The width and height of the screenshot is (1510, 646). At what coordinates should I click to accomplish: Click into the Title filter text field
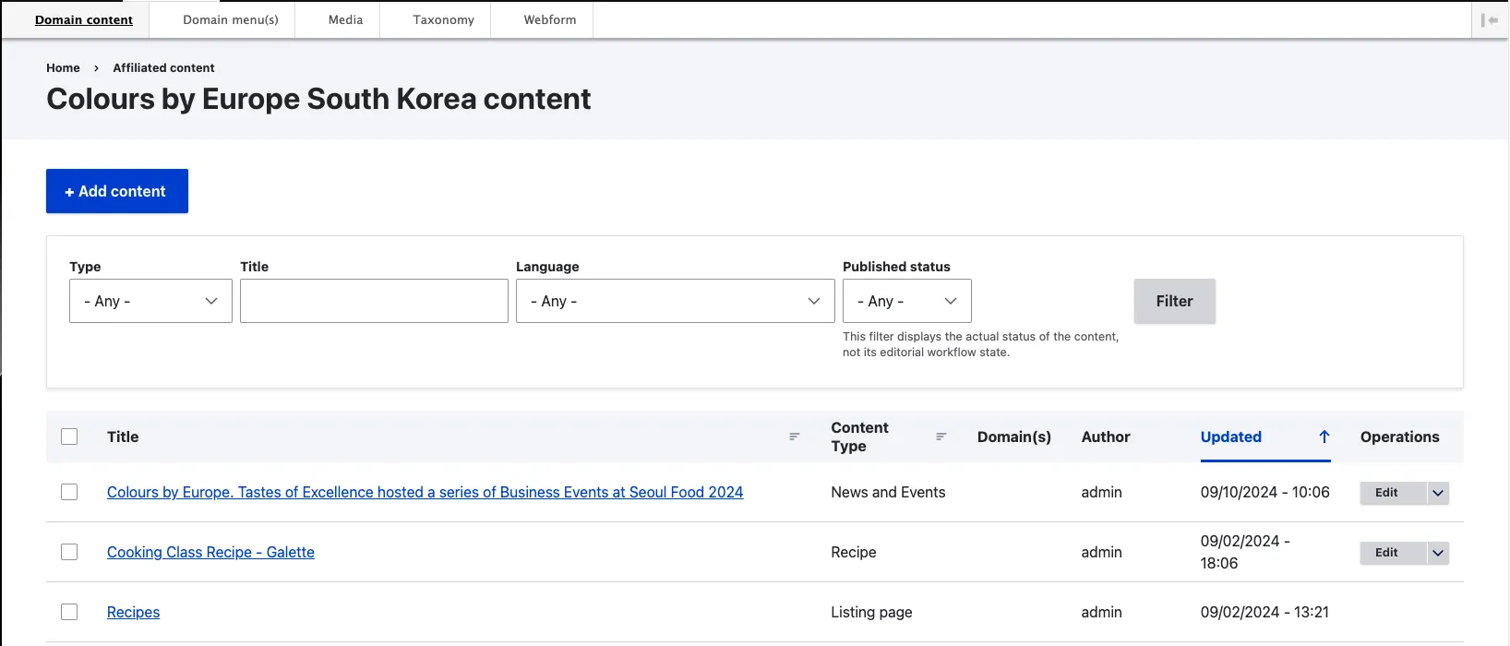pyautogui.click(x=374, y=301)
